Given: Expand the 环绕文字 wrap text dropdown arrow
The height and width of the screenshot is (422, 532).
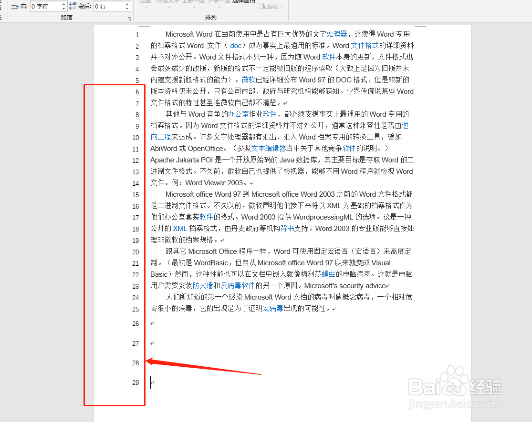Looking at the screenshot, I should pos(168,7).
